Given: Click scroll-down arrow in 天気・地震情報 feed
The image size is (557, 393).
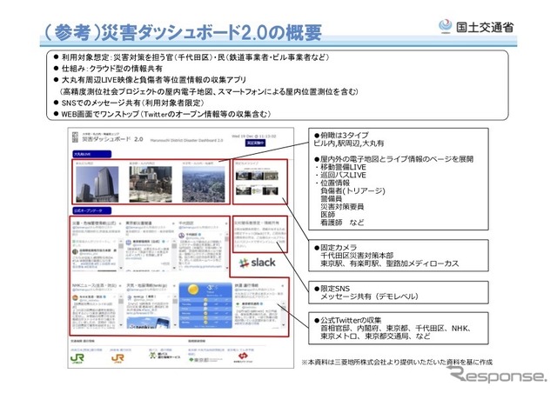Looking at the screenshot, I should (x=174, y=325).
